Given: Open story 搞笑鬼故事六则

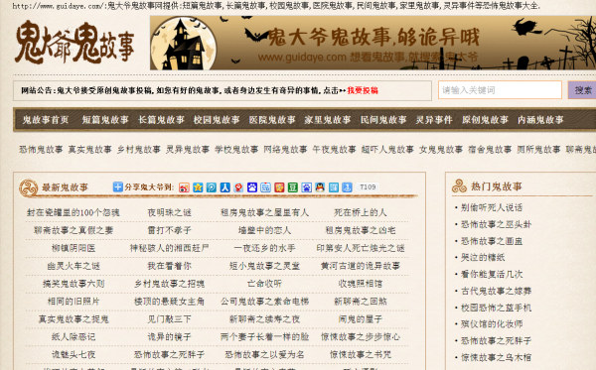Looking at the screenshot, I should (74, 284).
